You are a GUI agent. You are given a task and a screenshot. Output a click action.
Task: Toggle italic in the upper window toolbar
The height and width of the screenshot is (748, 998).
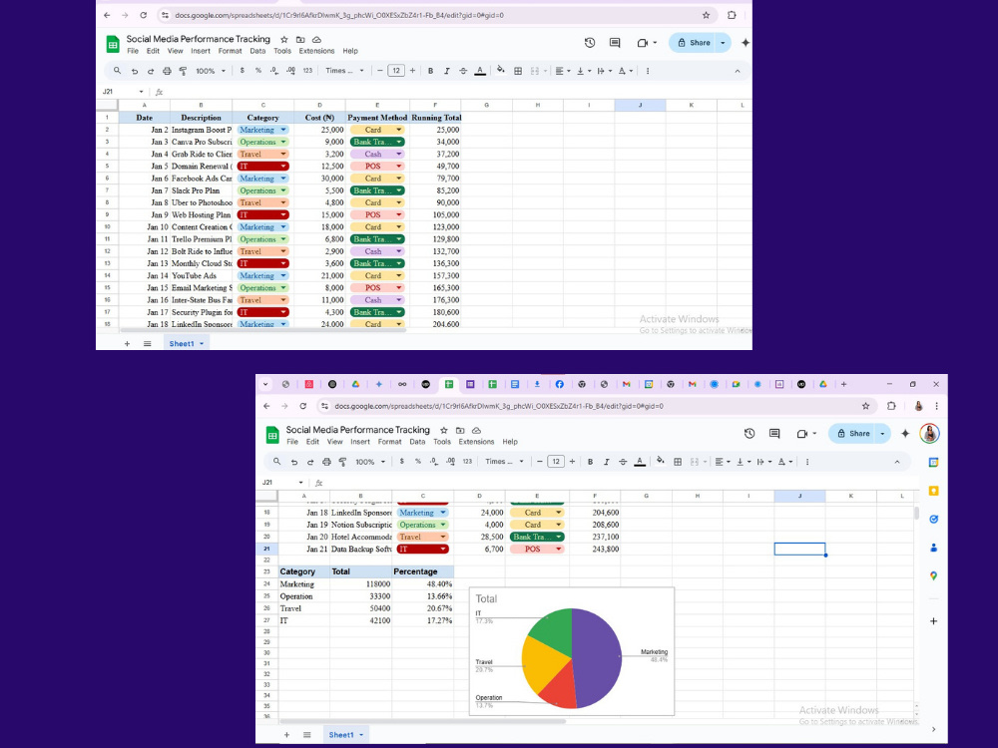[x=447, y=71]
